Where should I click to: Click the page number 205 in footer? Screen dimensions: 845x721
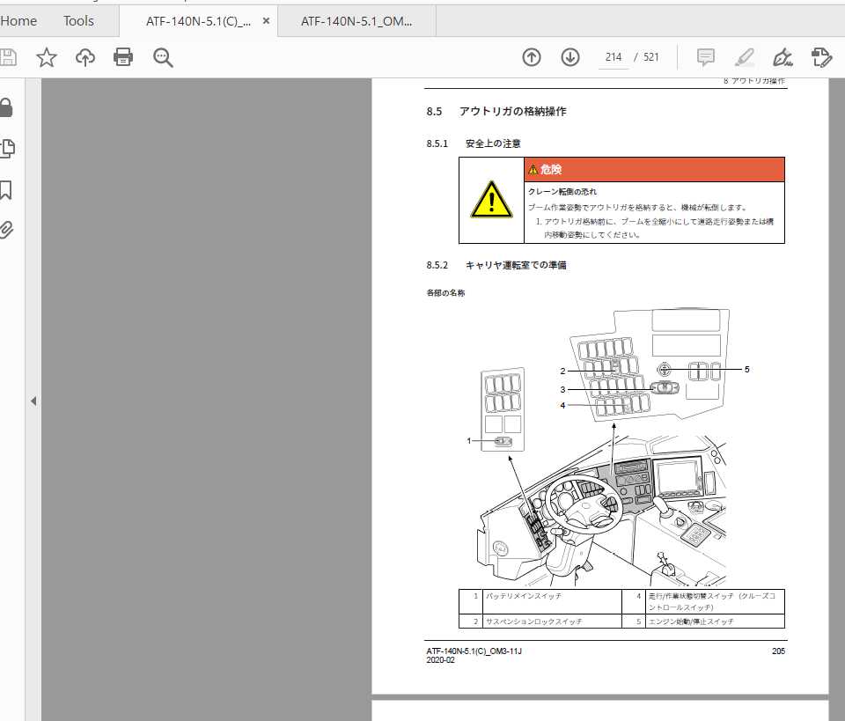tap(778, 651)
